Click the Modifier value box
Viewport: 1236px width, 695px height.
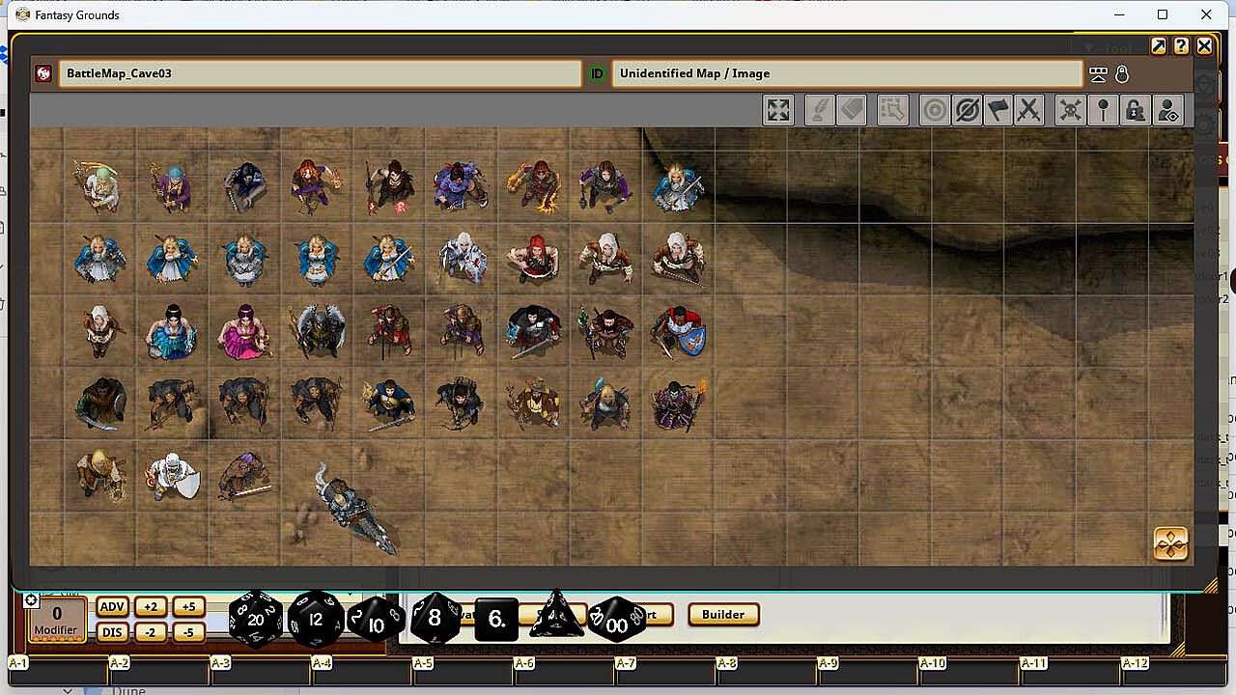[57, 620]
